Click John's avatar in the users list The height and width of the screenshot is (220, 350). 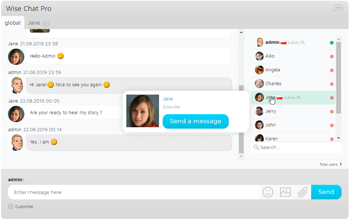click(x=259, y=125)
